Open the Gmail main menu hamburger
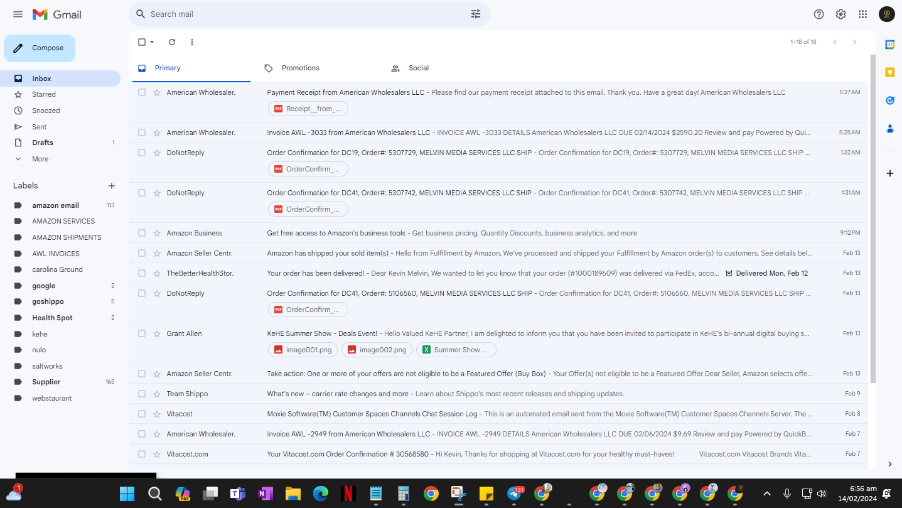 [x=18, y=14]
